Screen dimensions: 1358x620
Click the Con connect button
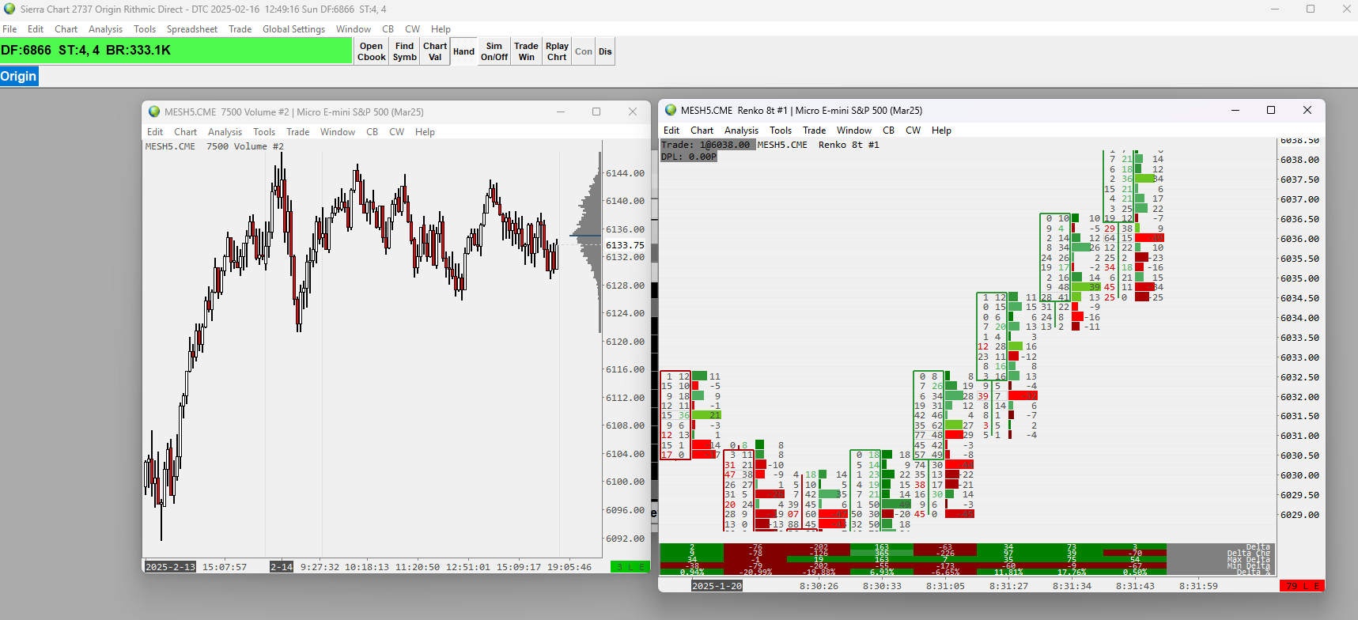[x=584, y=51]
